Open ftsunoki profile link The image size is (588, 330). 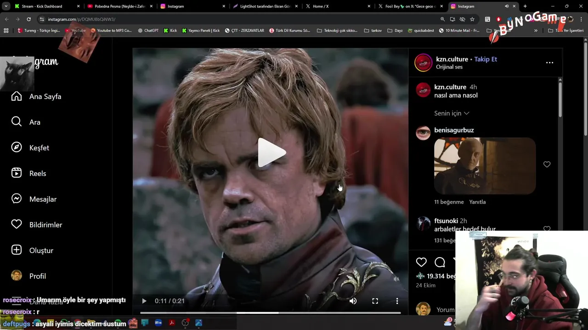coord(446,221)
